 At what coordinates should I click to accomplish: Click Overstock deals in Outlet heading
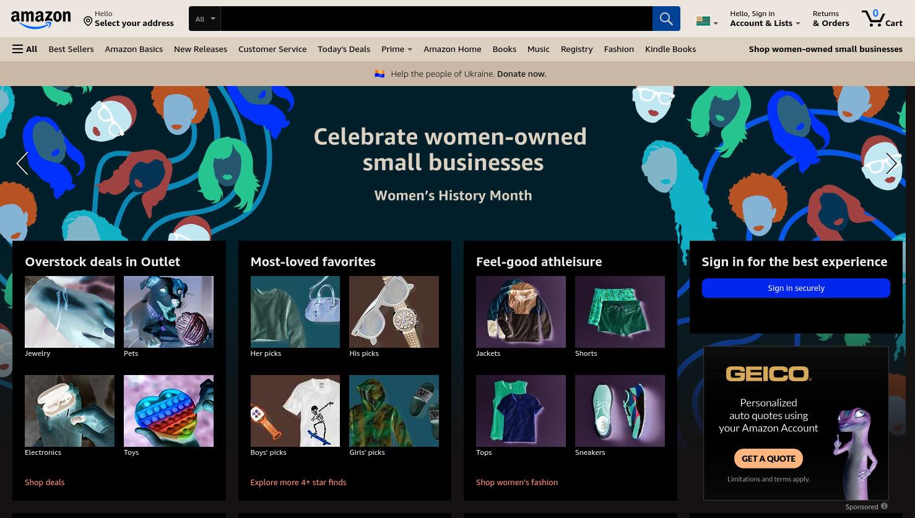click(x=102, y=261)
